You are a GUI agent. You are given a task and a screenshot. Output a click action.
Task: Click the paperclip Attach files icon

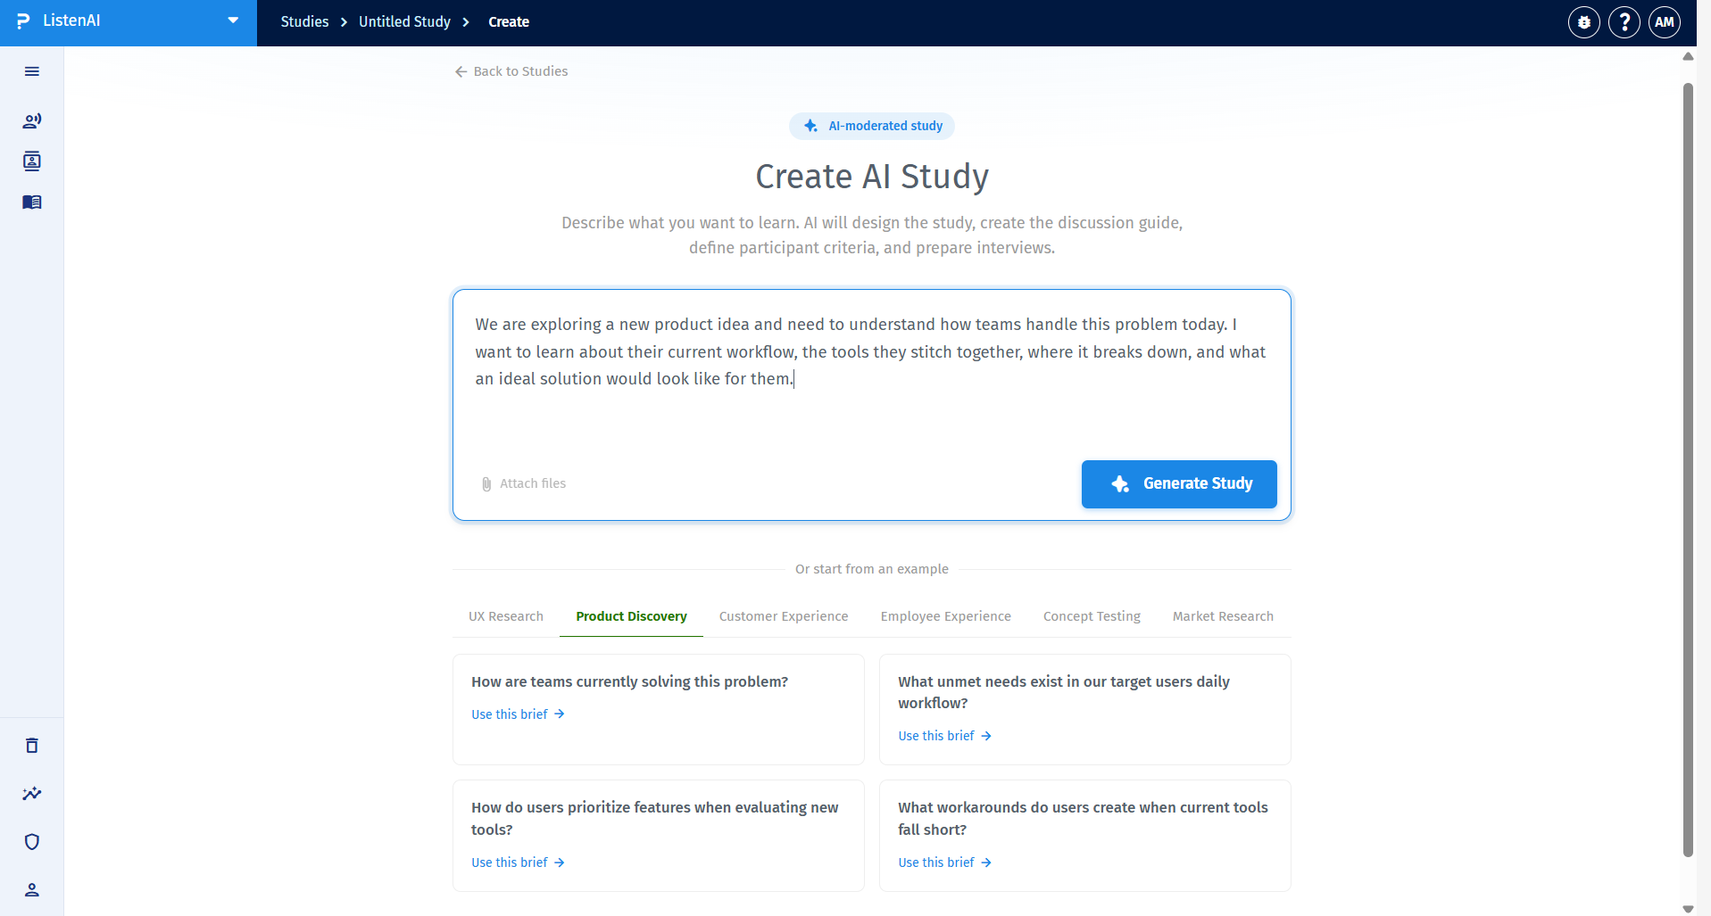pyautogui.click(x=486, y=483)
